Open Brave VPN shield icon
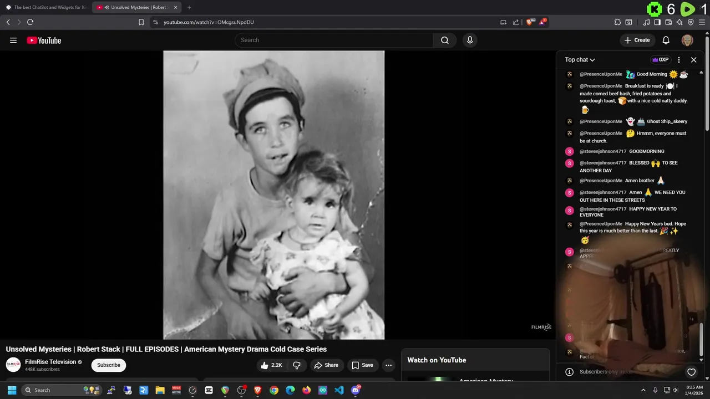Viewport: 710px width, 399px height. tap(691, 22)
